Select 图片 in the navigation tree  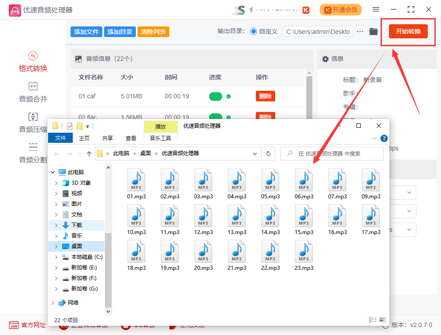click(x=76, y=204)
